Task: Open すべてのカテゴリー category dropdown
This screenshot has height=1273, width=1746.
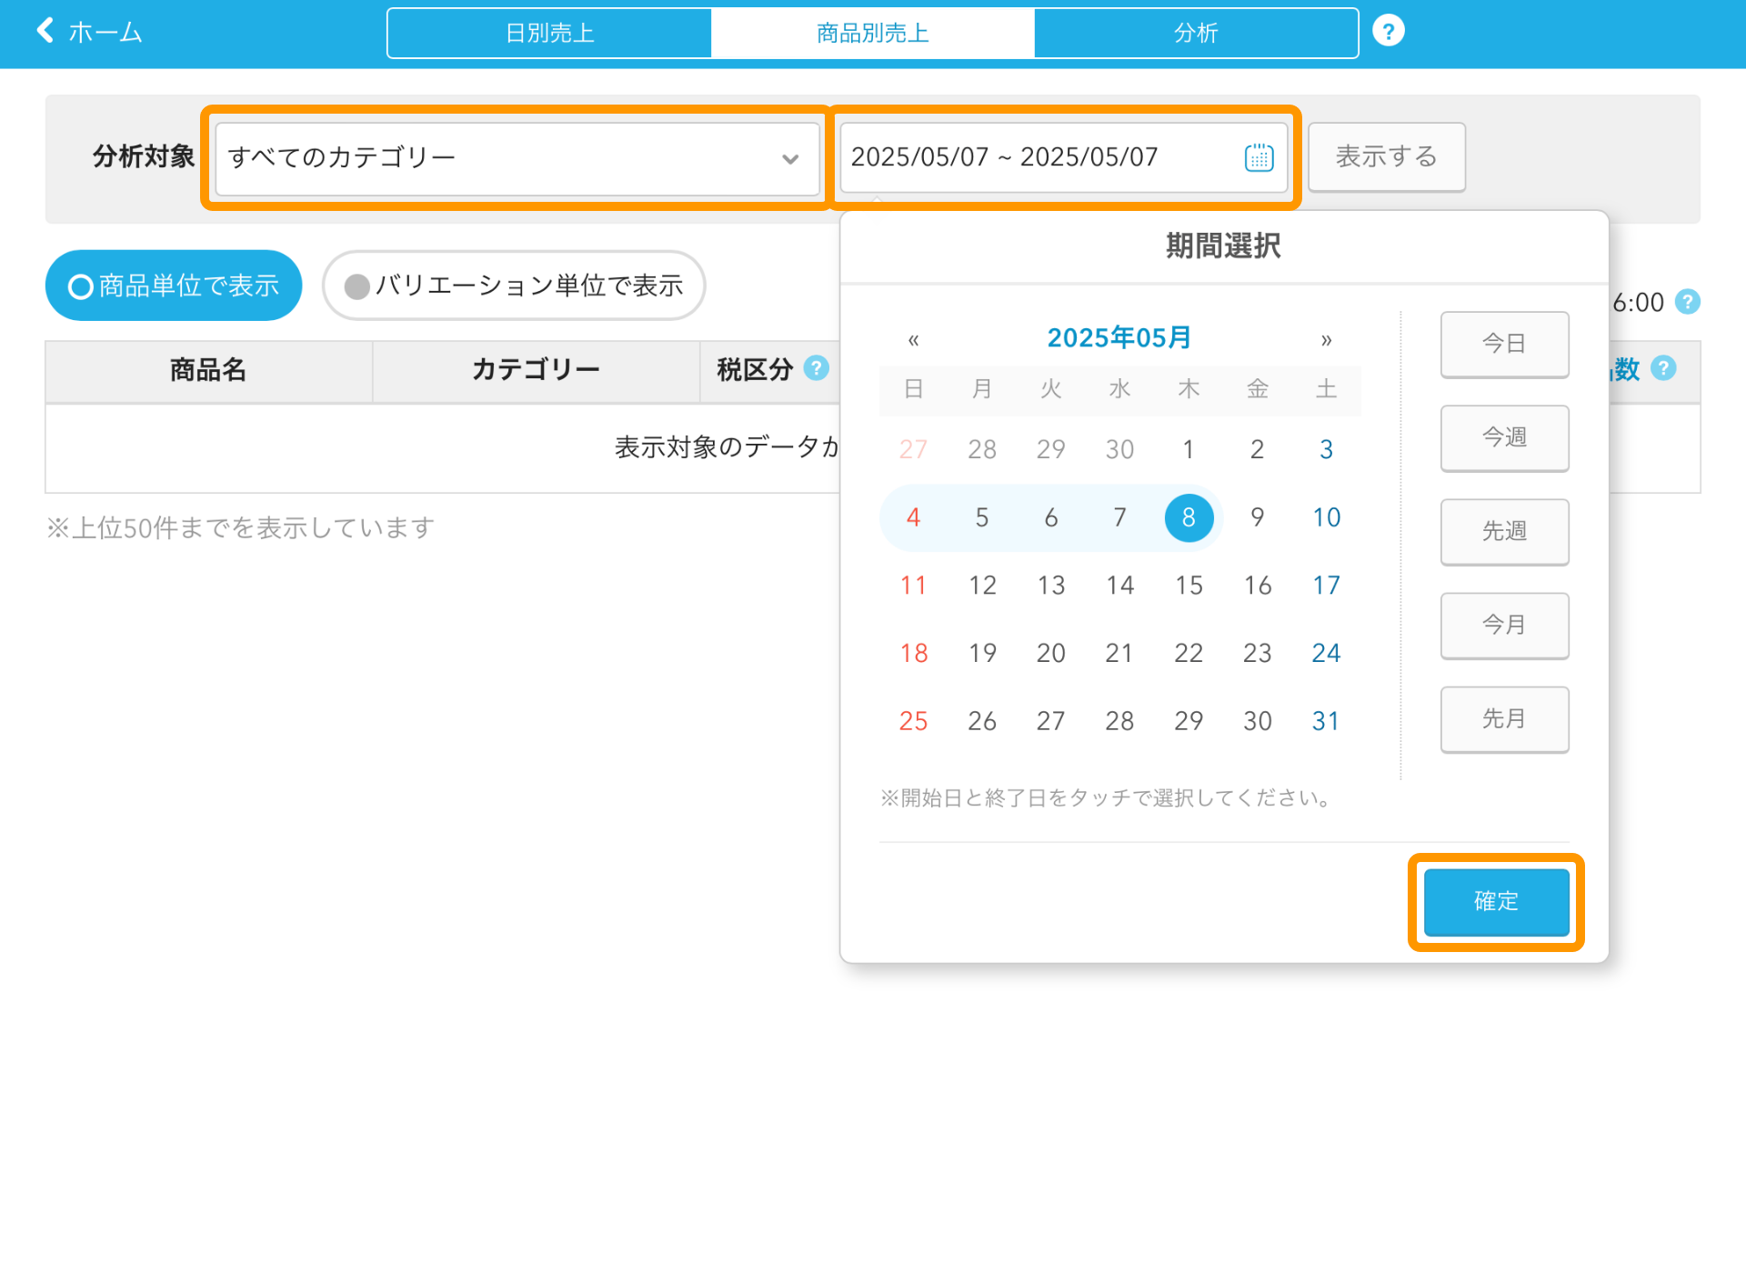Action: 517,158
